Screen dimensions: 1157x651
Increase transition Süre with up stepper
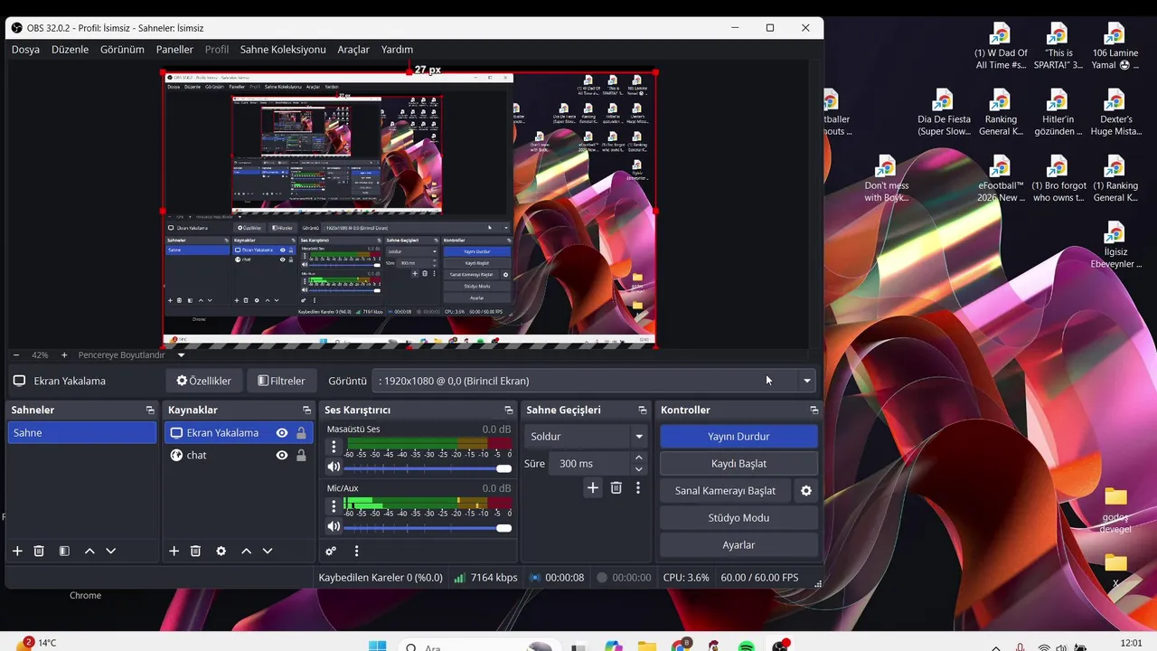tap(639, 458)
